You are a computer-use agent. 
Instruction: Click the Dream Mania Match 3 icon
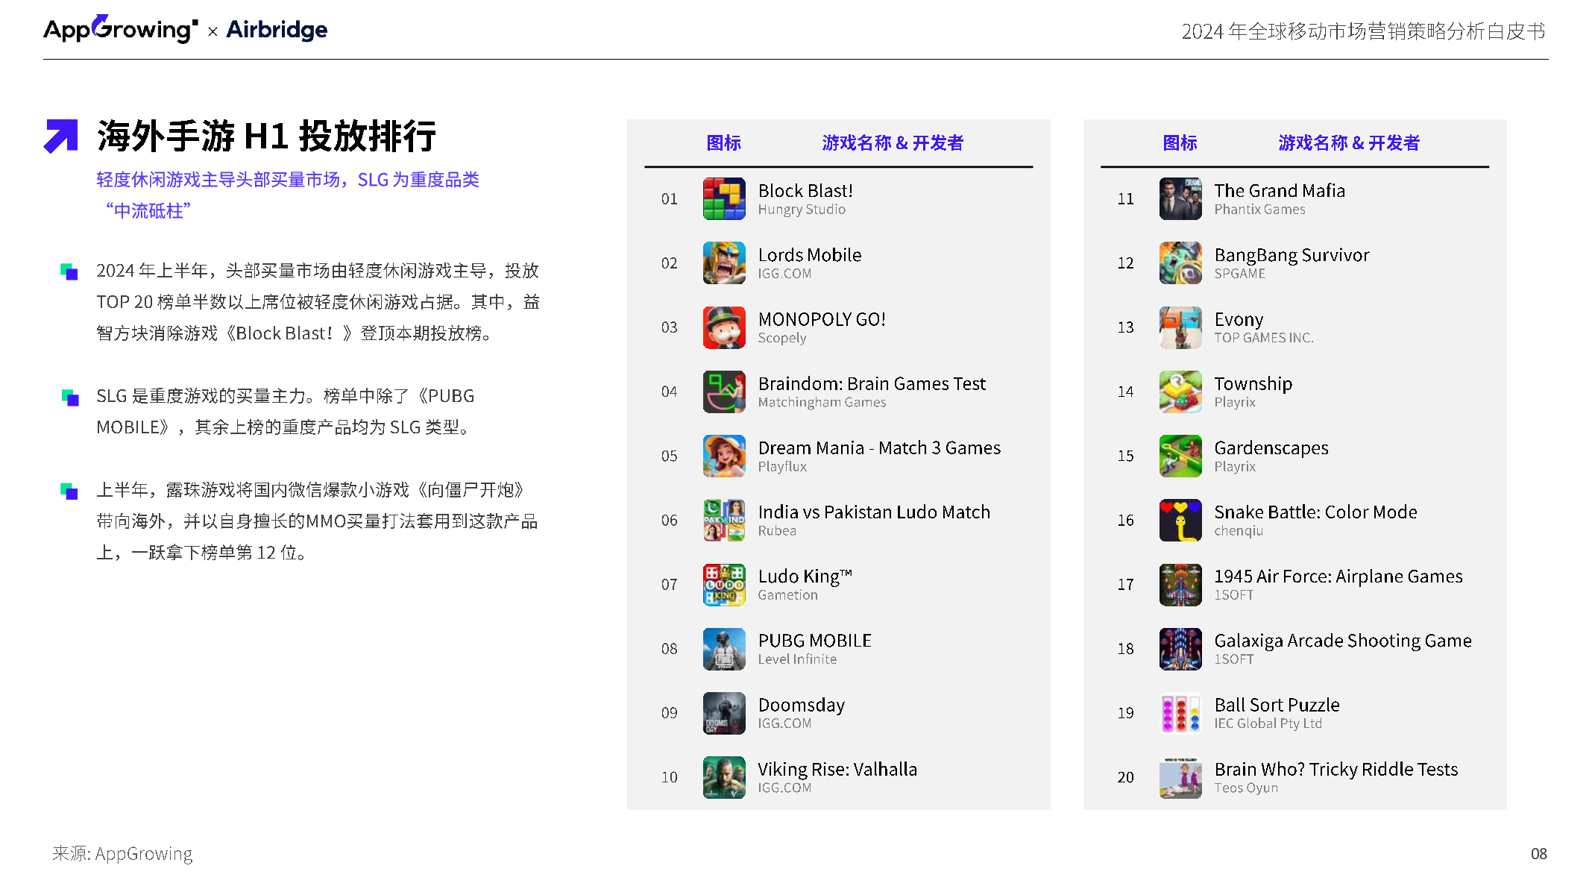(x=723, y=456)
